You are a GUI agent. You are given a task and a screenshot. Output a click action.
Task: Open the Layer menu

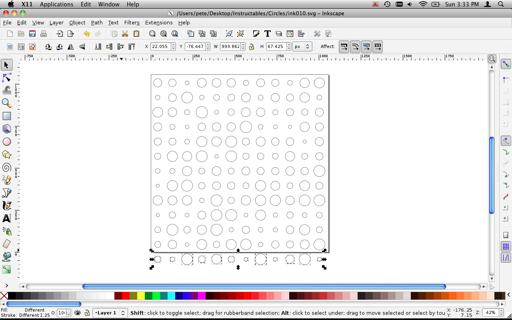pyautogui.click(x=56, y=22)
